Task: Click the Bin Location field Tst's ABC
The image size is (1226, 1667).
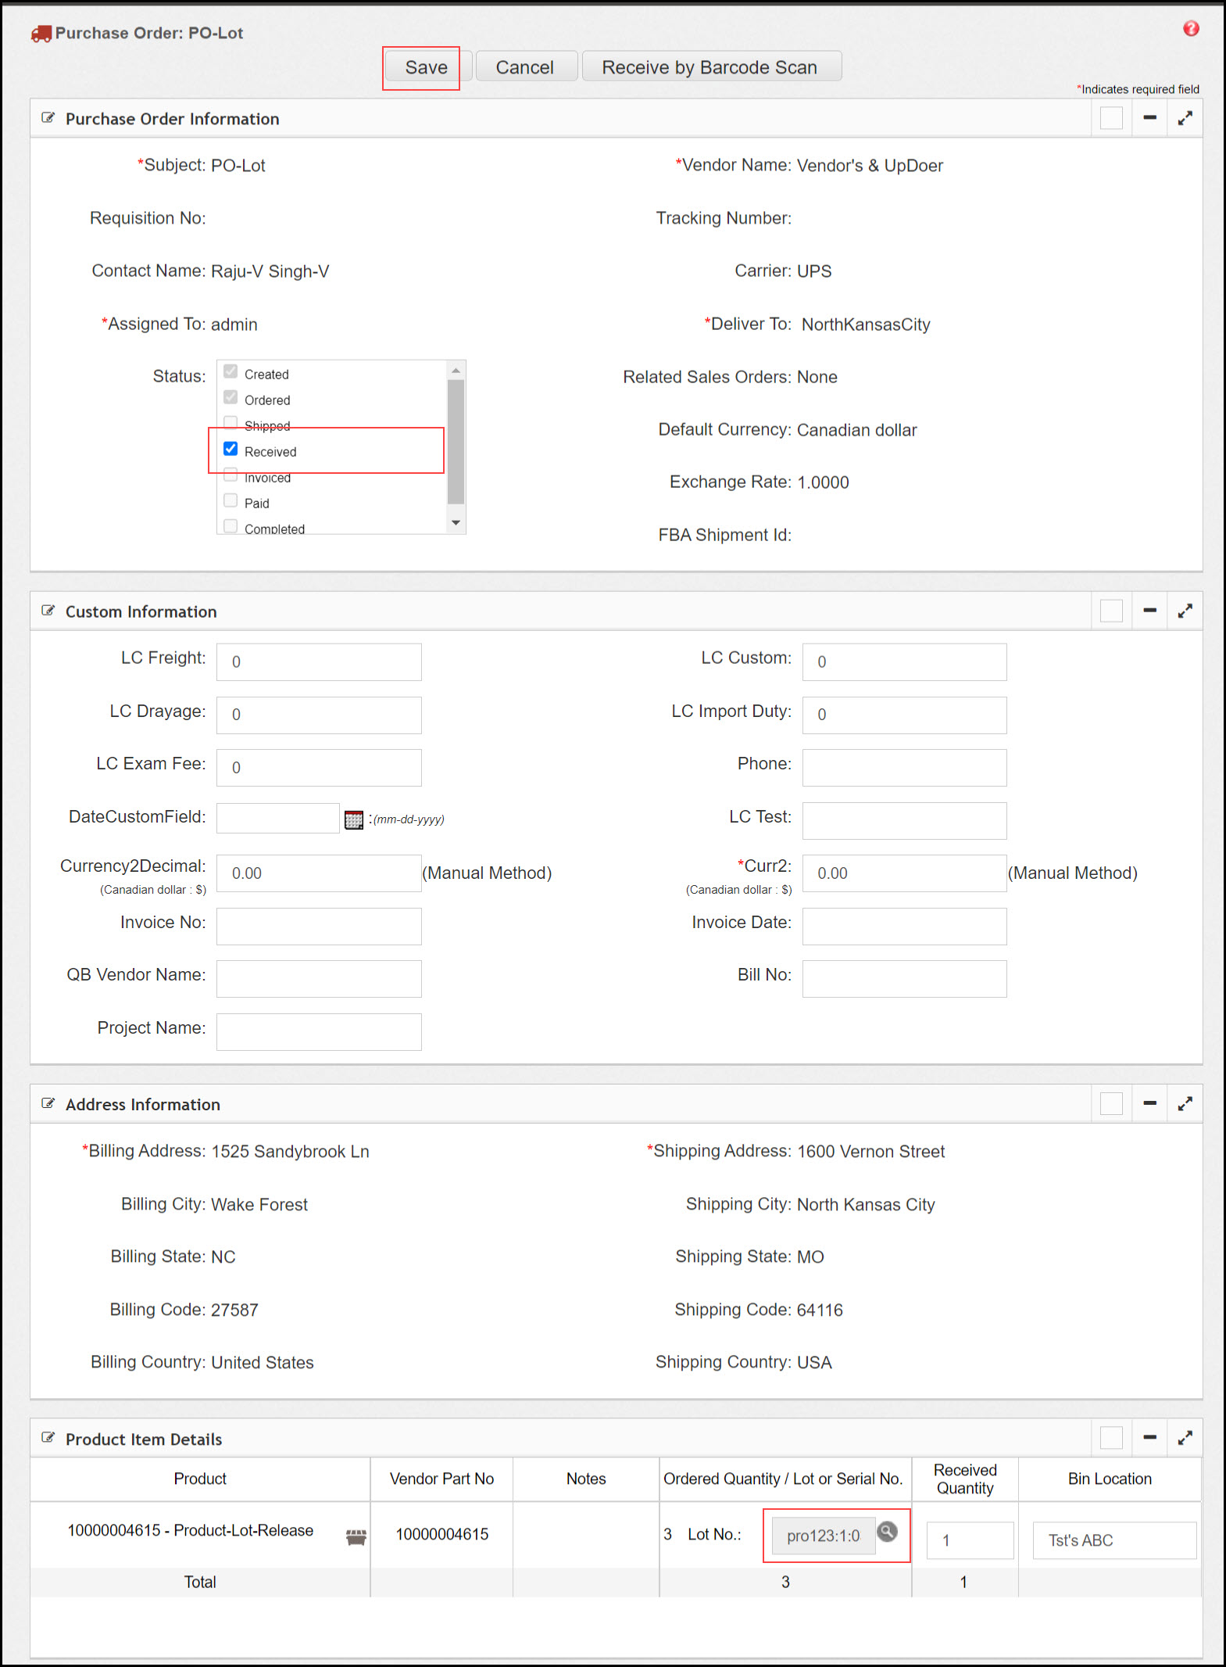Action: click(x=1114, y=1540)
